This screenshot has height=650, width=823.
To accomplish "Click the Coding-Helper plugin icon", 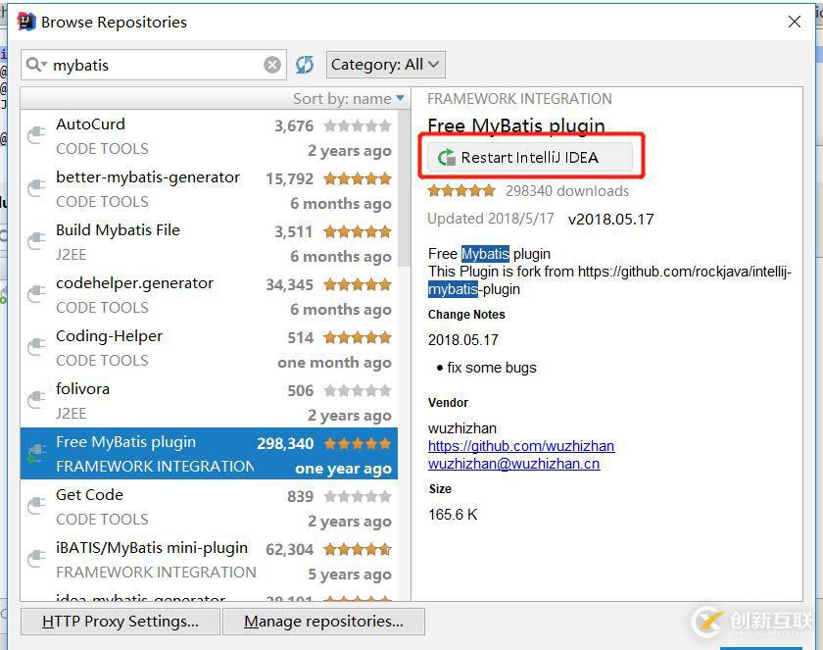I will [36, 348].
